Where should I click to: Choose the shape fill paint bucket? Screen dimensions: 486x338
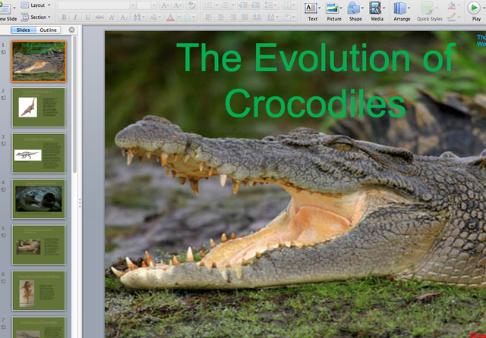click(x=452, y=5)
